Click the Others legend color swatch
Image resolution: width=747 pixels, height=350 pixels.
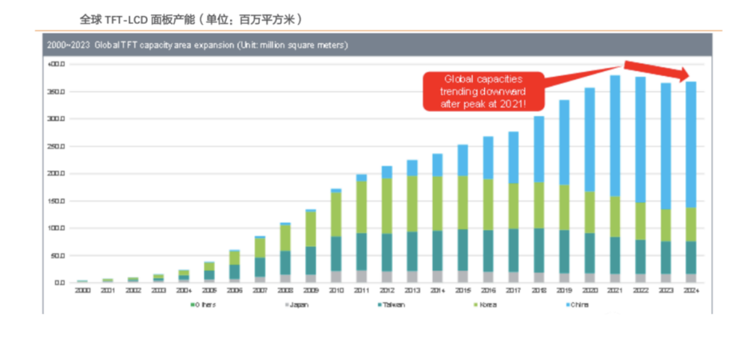191,305
